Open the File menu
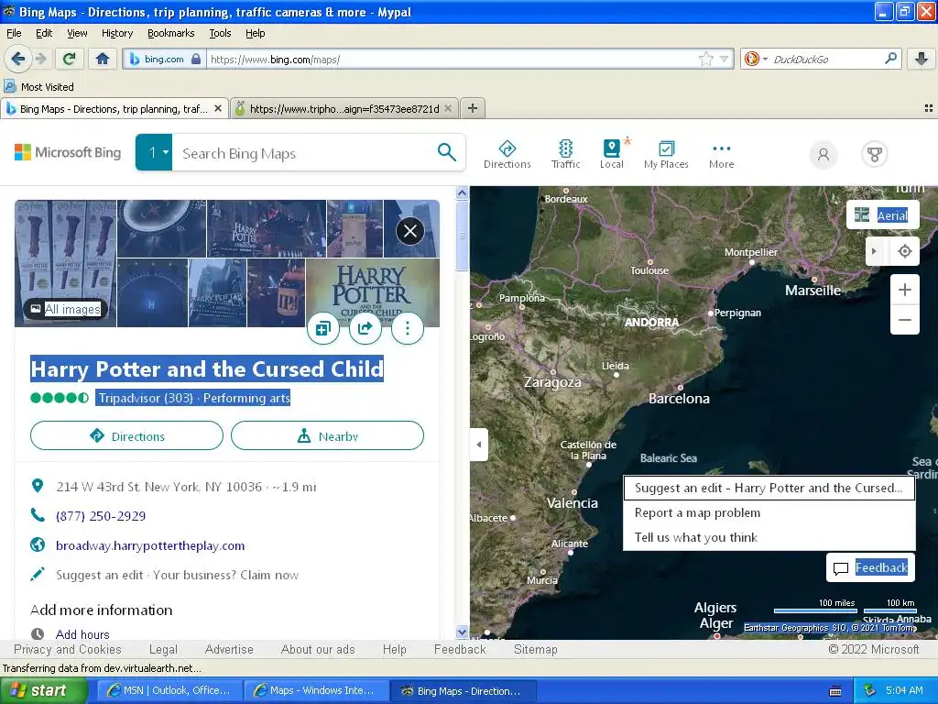 pos(14,33)
